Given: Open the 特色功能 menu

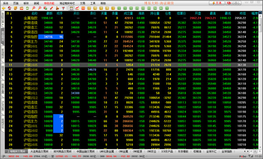Looking at the screenshot, I should [49, 3].
